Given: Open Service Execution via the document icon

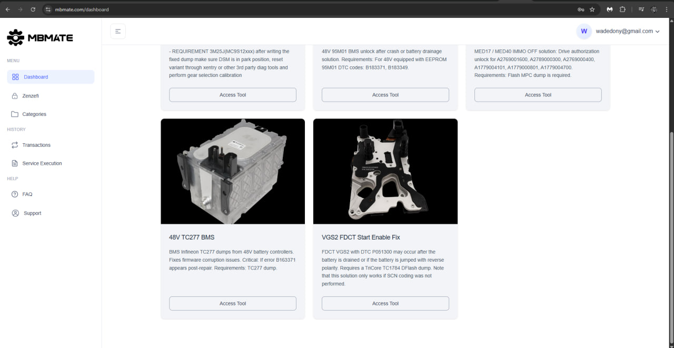Looking at the screenshot, I should click(x=14, y=163).
